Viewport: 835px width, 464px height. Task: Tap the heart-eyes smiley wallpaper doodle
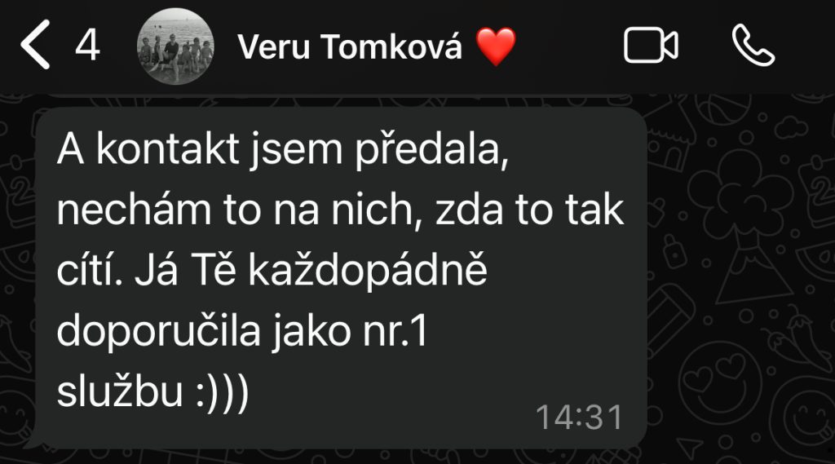[720, 377]
